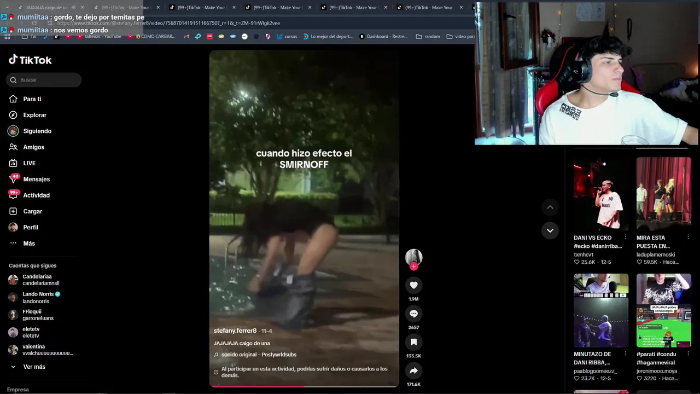700x394 pixels.
Task: Open Mensajes inbox
Action: point(36,179)
